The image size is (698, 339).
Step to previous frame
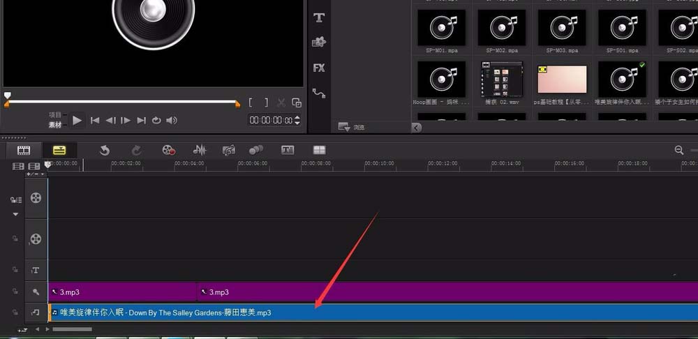110,120
